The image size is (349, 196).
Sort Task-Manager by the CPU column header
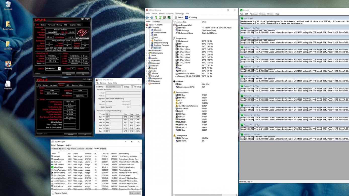(x=96, y=153)
